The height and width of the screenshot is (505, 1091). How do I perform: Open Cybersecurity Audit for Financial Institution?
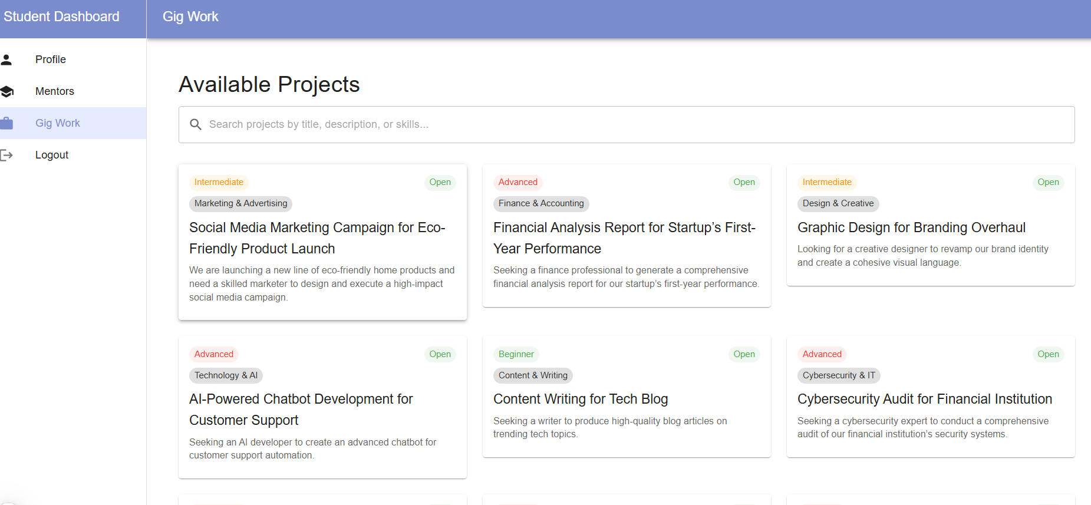(924, 399)
